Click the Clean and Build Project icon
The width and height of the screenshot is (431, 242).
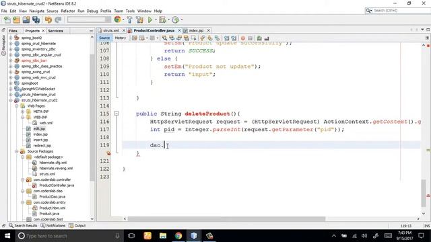[x=139, y=19]
